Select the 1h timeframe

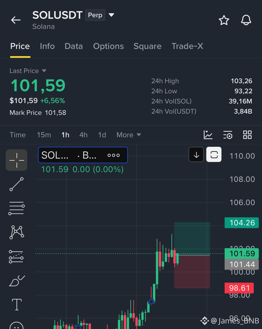click(x=65, y=135)
